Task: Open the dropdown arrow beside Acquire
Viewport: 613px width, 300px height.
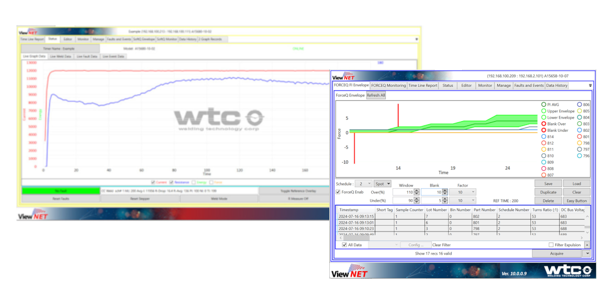Action: [x=586, y=253]
